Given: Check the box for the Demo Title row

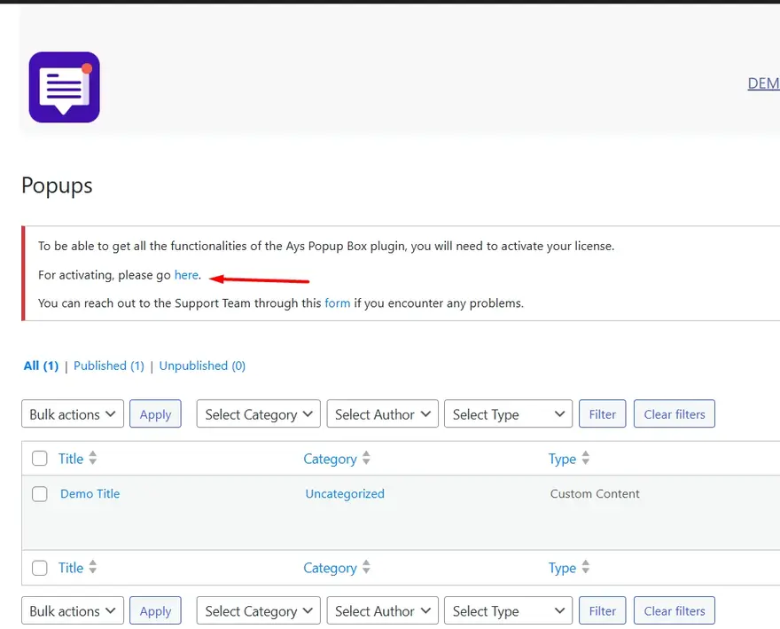Looking at the screenshot, I should [x=40, y=494].
